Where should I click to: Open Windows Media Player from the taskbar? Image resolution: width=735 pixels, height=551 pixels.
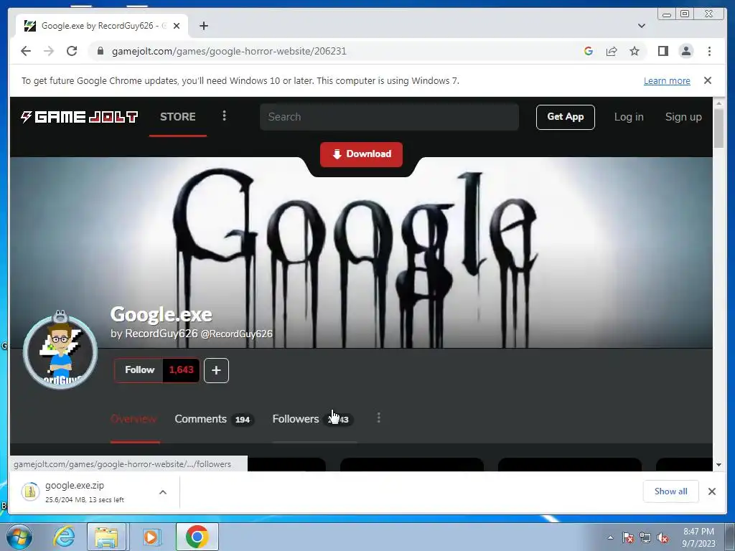151,537
